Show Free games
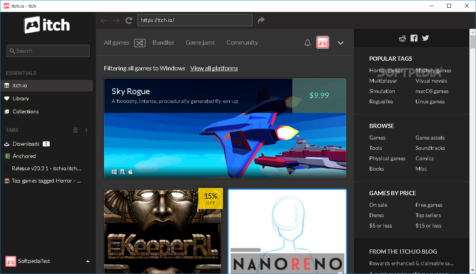Image resolution: width=476 pixels, height=274 pixels. click(429, 205)
